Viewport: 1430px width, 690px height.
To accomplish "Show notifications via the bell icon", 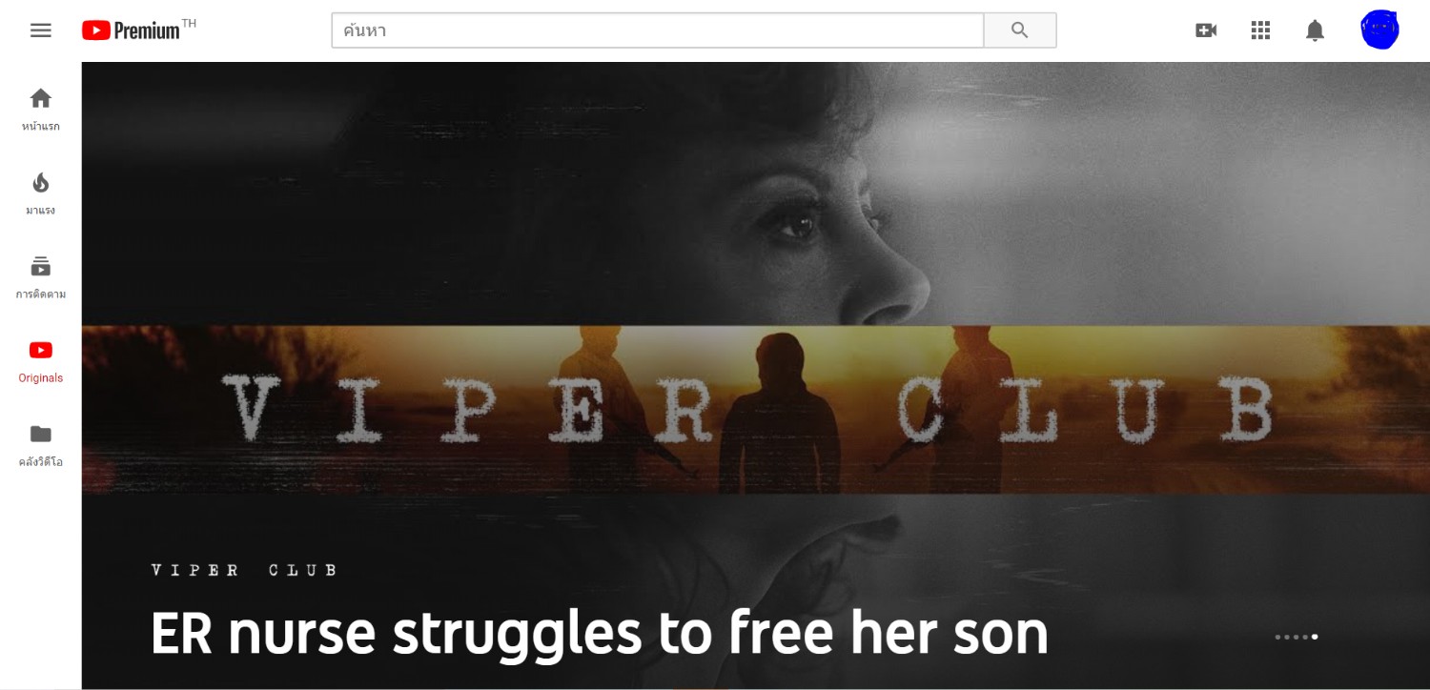I will pos(1315,30).
